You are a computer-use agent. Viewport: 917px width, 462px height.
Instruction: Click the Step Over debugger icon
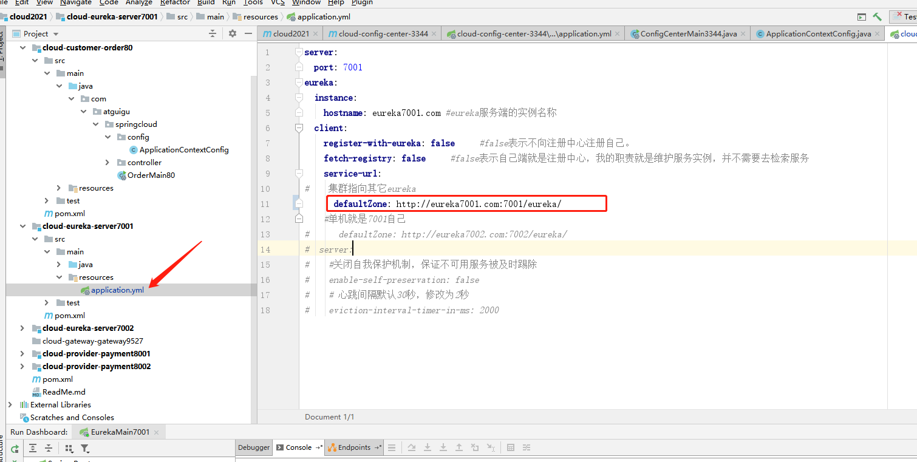pyautogui.click(x=412, y=447)
